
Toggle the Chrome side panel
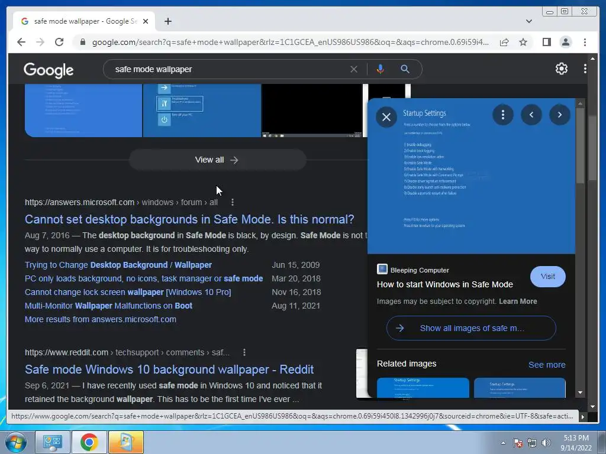(546, 42)
